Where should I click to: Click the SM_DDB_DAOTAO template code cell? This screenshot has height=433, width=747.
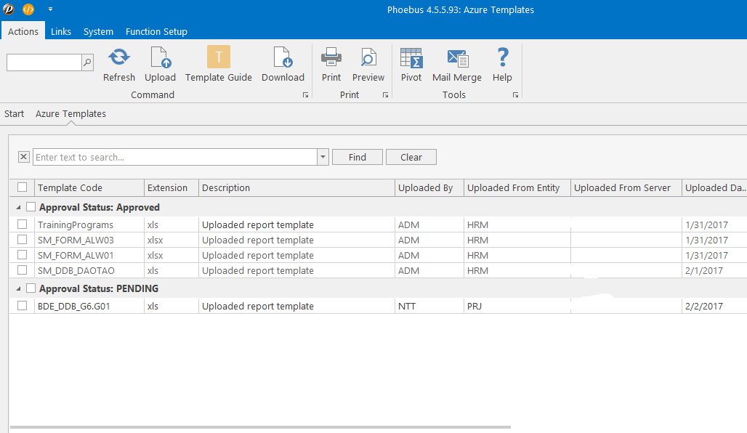click(89, 270)
